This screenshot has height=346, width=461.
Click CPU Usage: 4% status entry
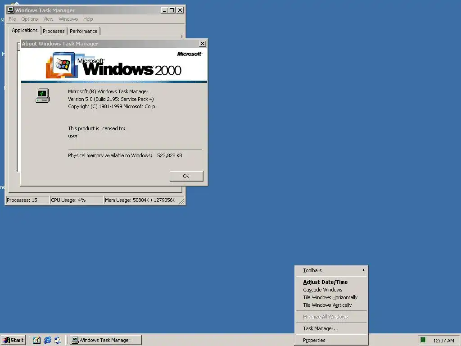[x=77, y=200]
